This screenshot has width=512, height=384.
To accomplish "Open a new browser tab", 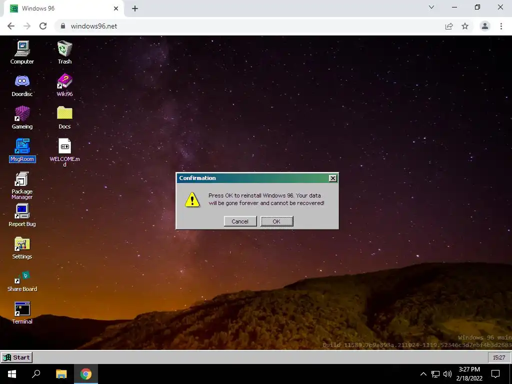I will (135, 8).
